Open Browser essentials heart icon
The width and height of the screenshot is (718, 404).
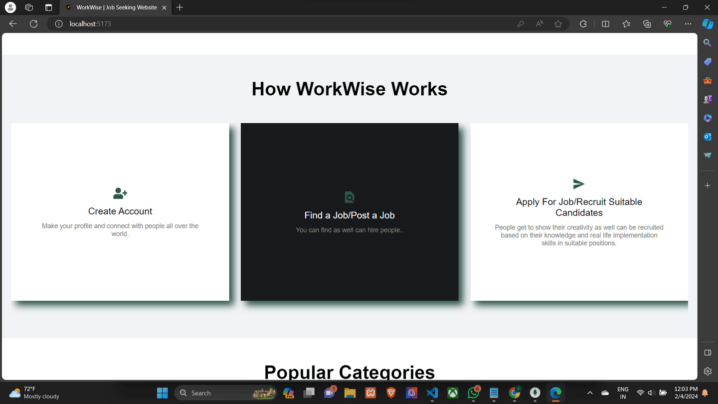point(668,23)
